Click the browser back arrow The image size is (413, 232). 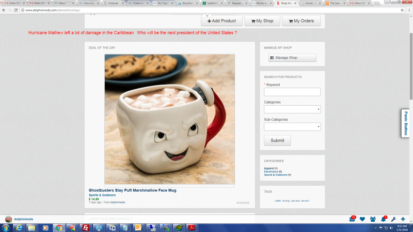click(4, 10)
